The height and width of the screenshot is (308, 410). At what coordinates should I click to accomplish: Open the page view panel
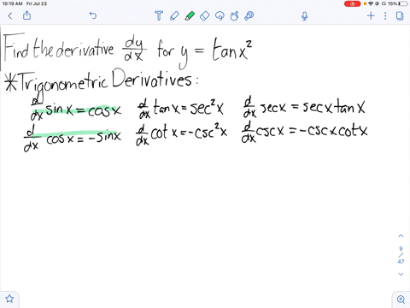coord(400,15)
